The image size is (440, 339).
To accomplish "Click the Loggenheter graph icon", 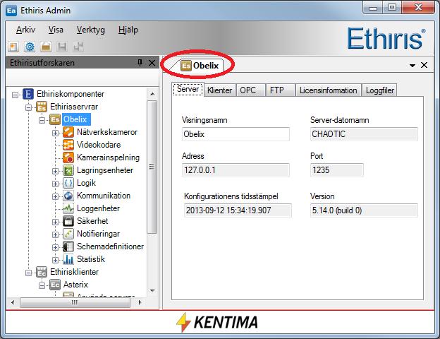I will click(x=68, y=208).
